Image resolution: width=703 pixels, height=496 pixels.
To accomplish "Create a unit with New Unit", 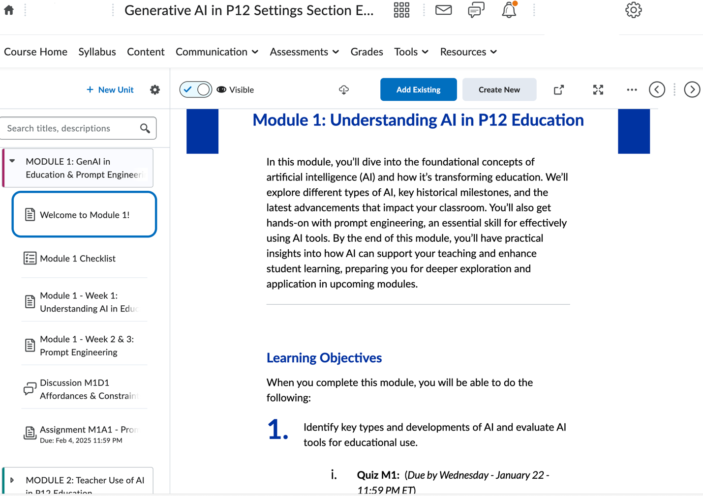I will point(110,89).
